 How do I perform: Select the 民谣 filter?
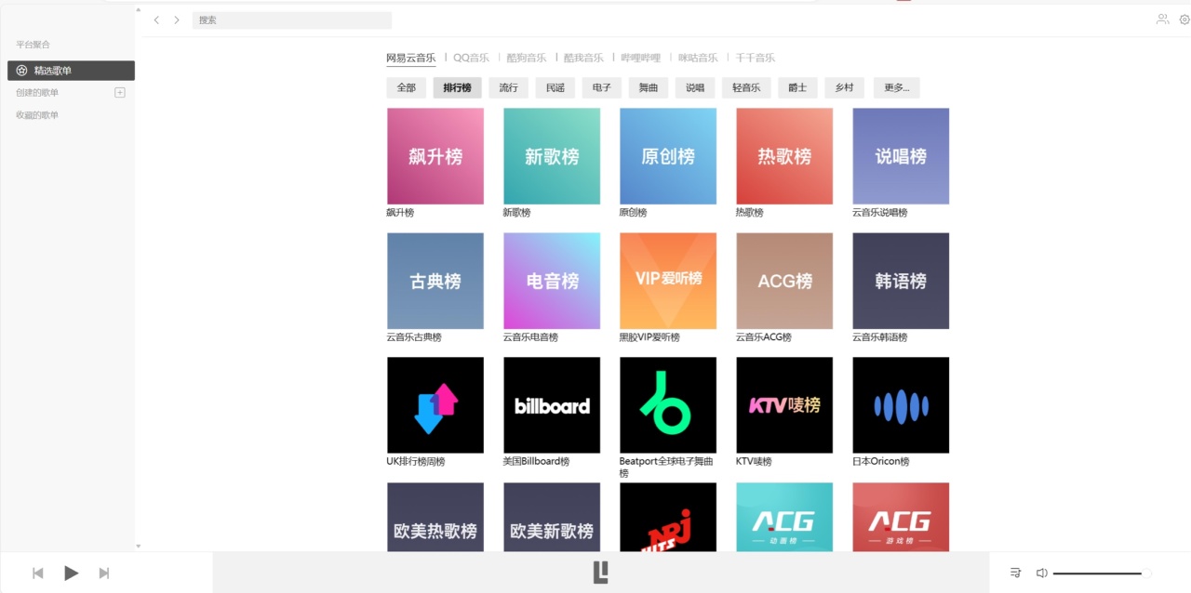coord(555,88)
